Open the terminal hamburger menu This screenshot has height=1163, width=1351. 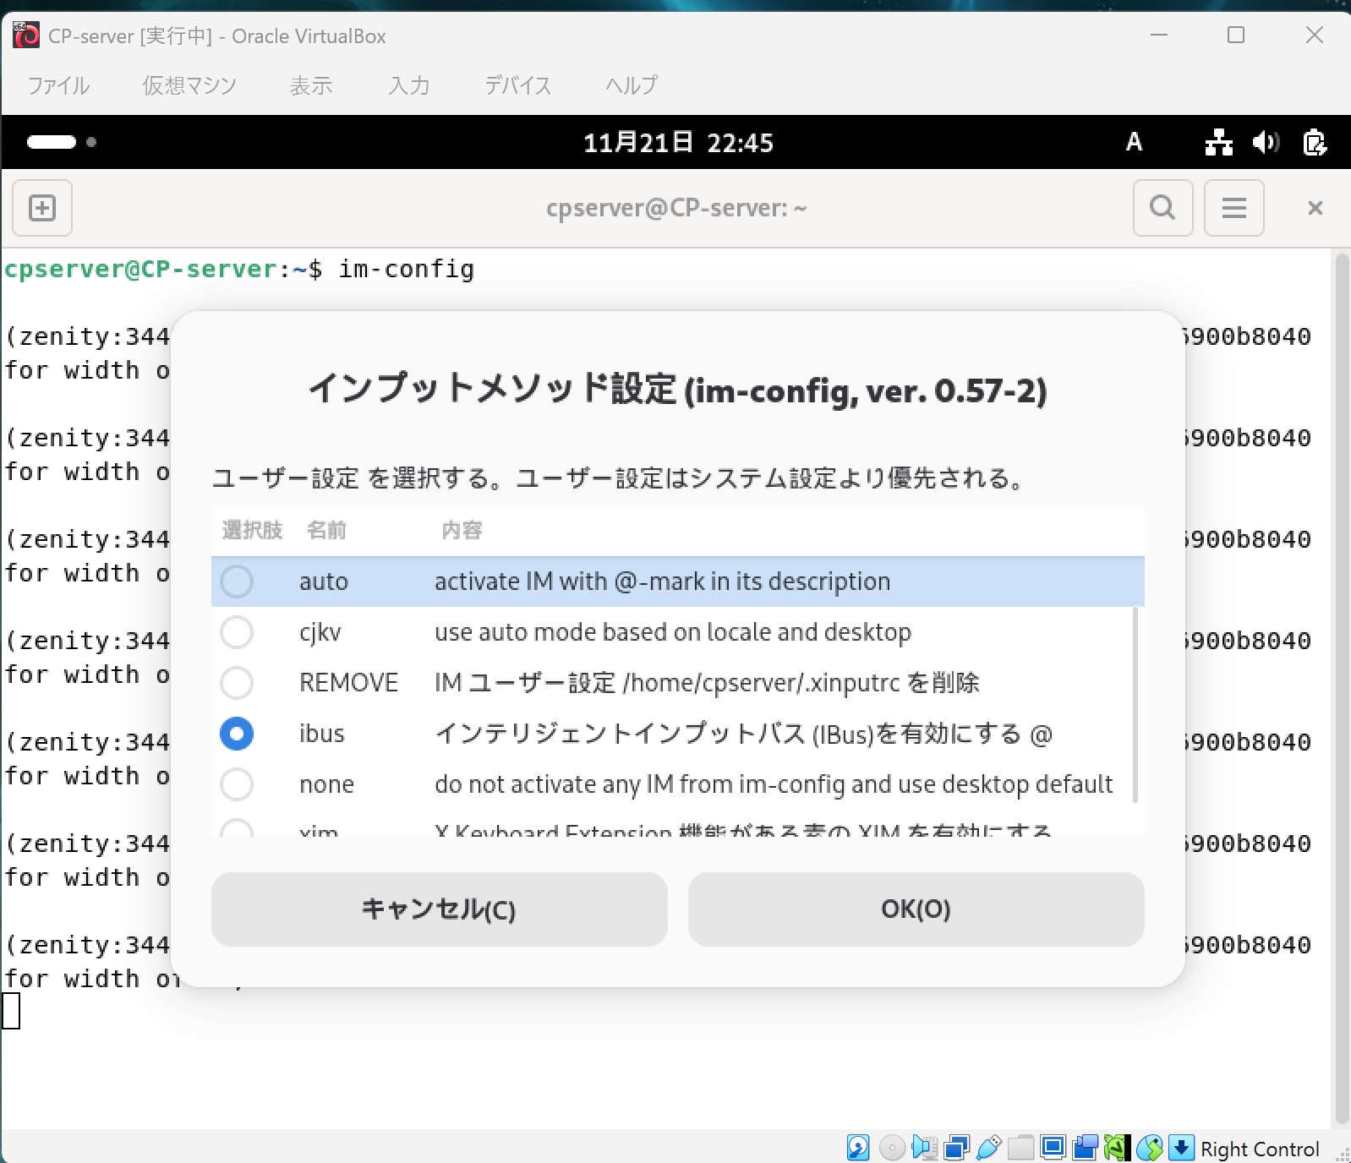point(1233,208)
